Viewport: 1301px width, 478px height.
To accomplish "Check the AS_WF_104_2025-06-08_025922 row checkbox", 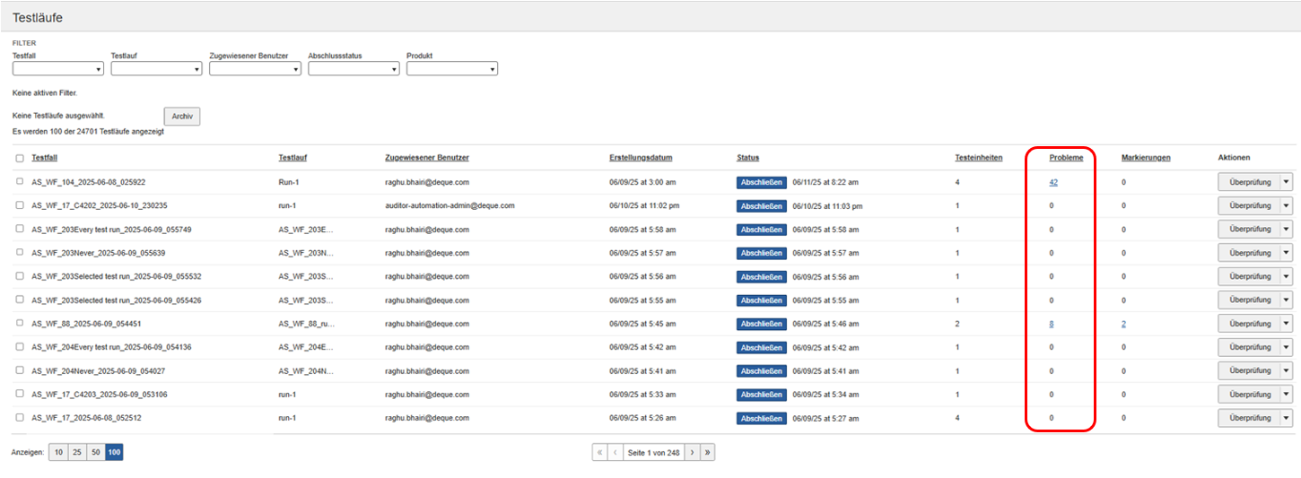I will (20, 182).
